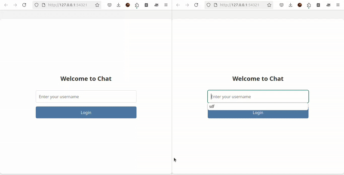This screenshot has width=344, height=175.
Task: Focus the username field in right window
Action: click(x=258, y=96)
